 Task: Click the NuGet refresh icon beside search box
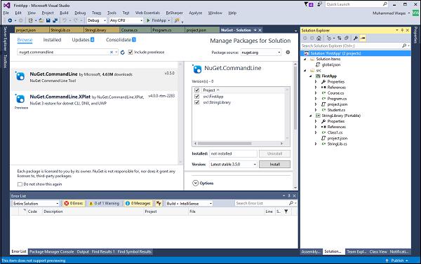(122, 53)
